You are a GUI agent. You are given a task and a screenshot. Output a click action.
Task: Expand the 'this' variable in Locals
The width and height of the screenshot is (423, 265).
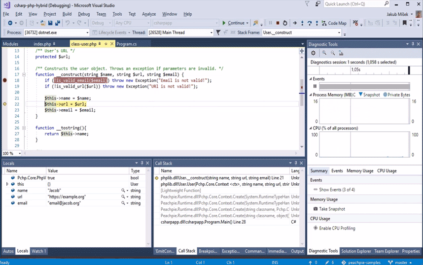pyautogui.click(x=7, y=184)
